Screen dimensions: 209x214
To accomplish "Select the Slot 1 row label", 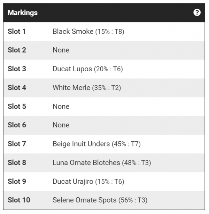I will [x=17, y=31].
